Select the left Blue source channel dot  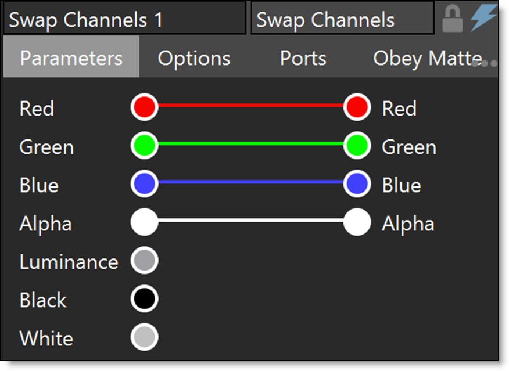pyautogui.click(x=145, y=183)
